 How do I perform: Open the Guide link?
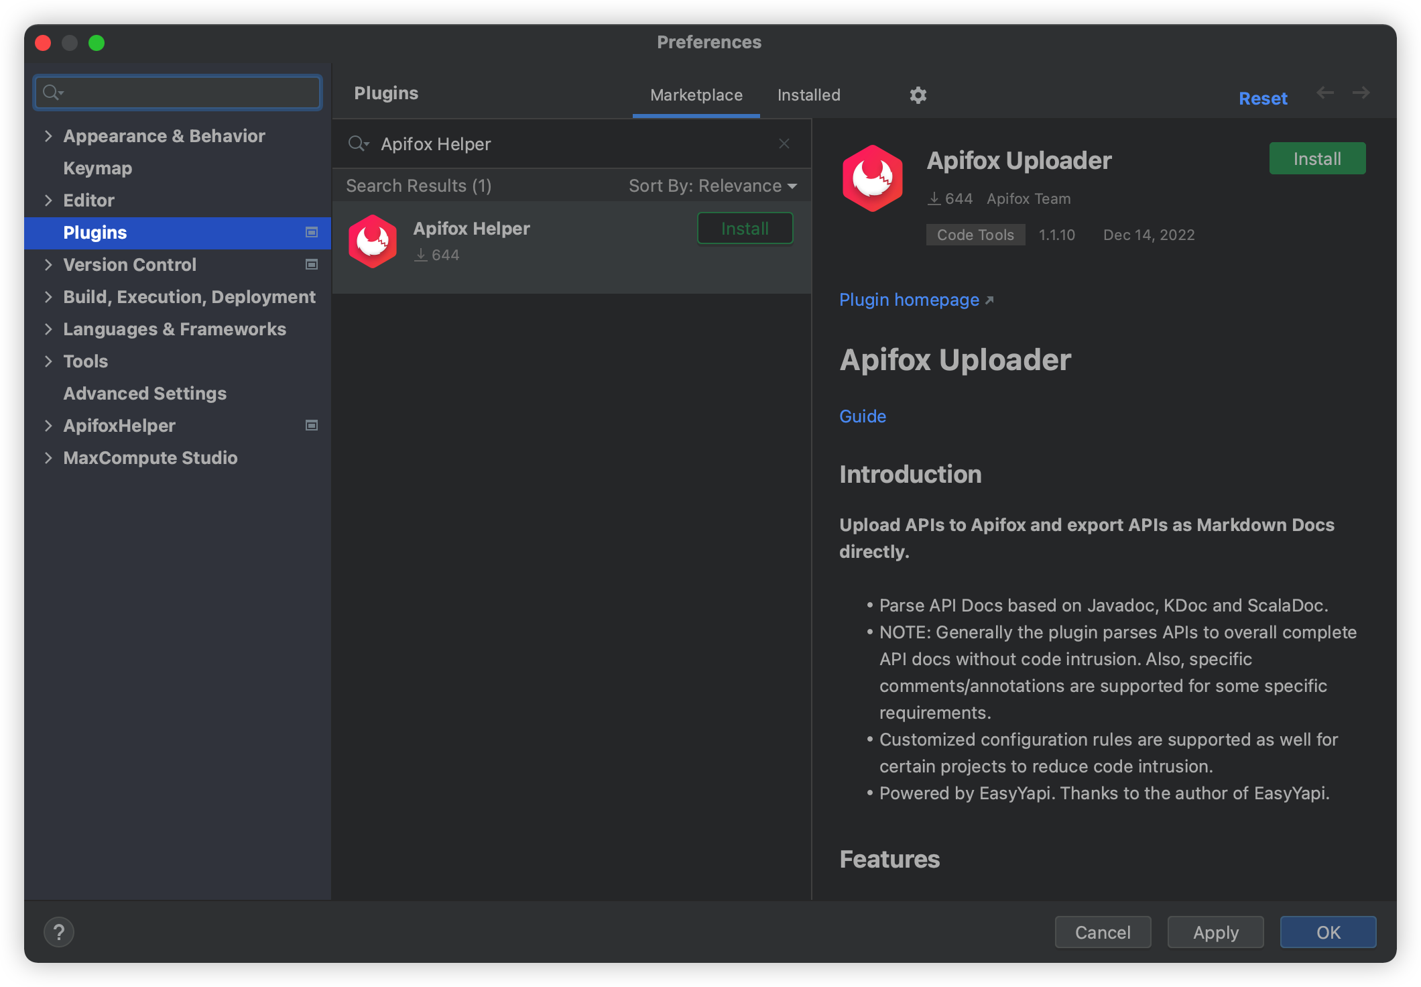tap(863, 416)
